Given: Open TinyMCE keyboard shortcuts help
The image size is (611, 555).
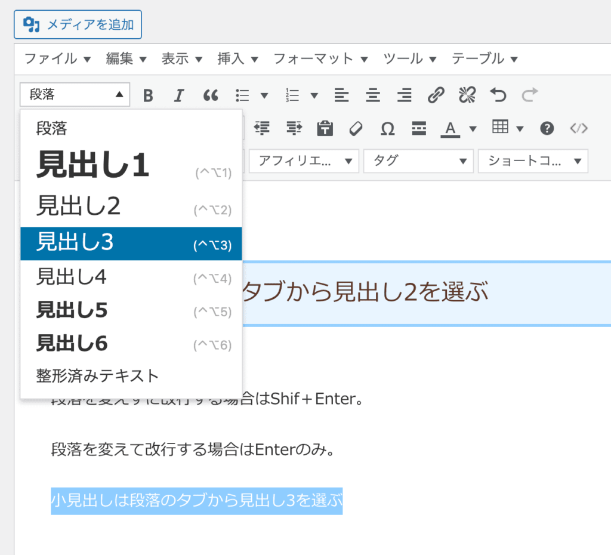Looking at the screenshot, I should pos(547,128).
